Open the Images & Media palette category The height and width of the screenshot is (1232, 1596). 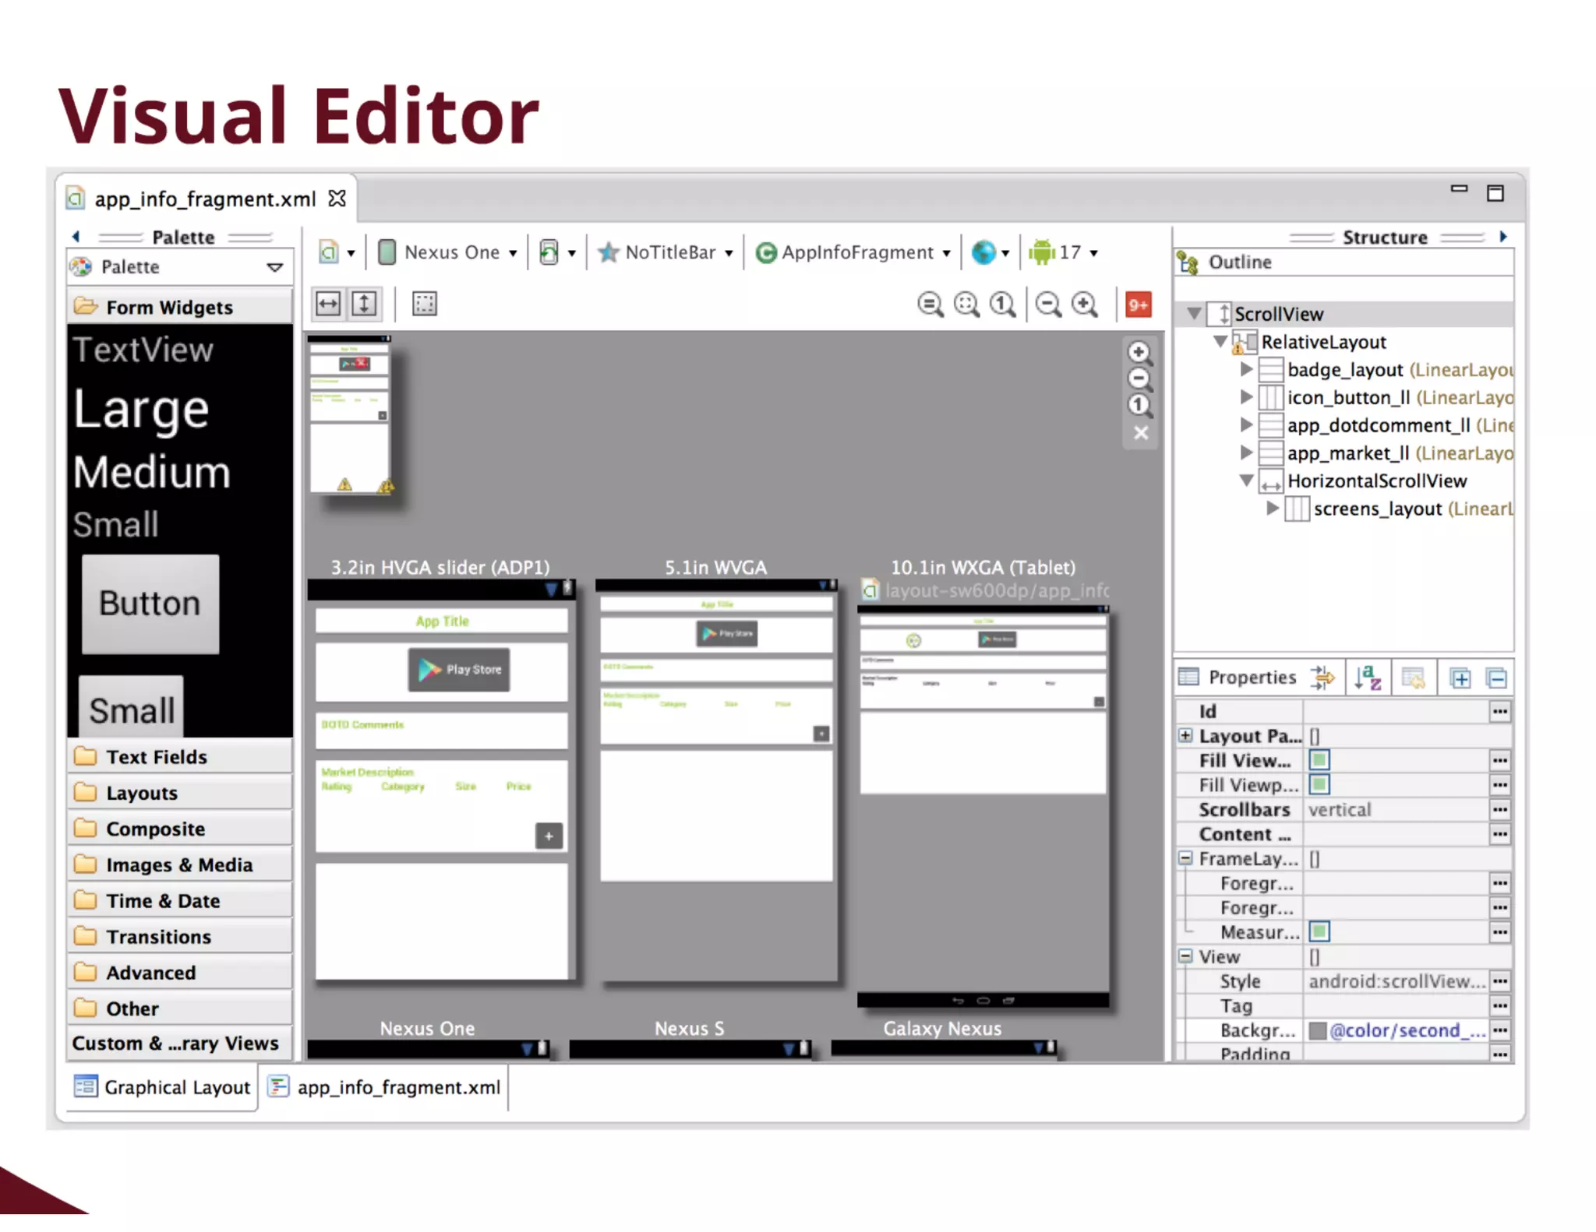tap(180, 864)
